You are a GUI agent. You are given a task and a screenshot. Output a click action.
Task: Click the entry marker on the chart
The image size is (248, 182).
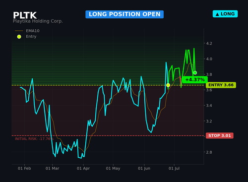click(x=168, y=85)
